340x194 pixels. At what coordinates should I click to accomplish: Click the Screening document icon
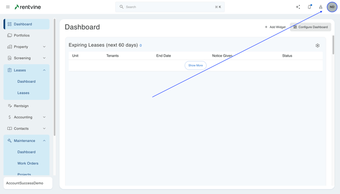(x=9, y=58)
